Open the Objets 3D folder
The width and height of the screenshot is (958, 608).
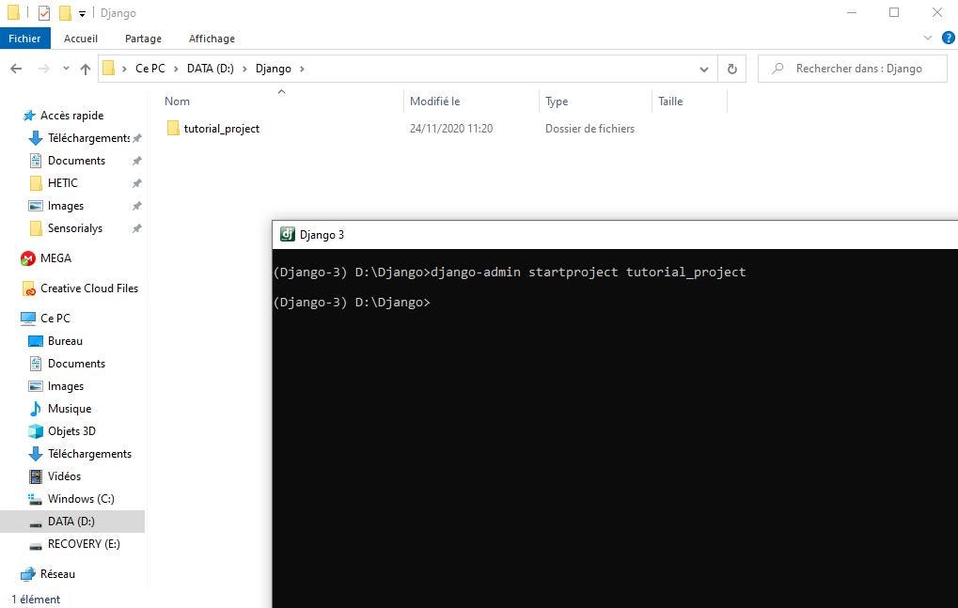coord(71,431)
